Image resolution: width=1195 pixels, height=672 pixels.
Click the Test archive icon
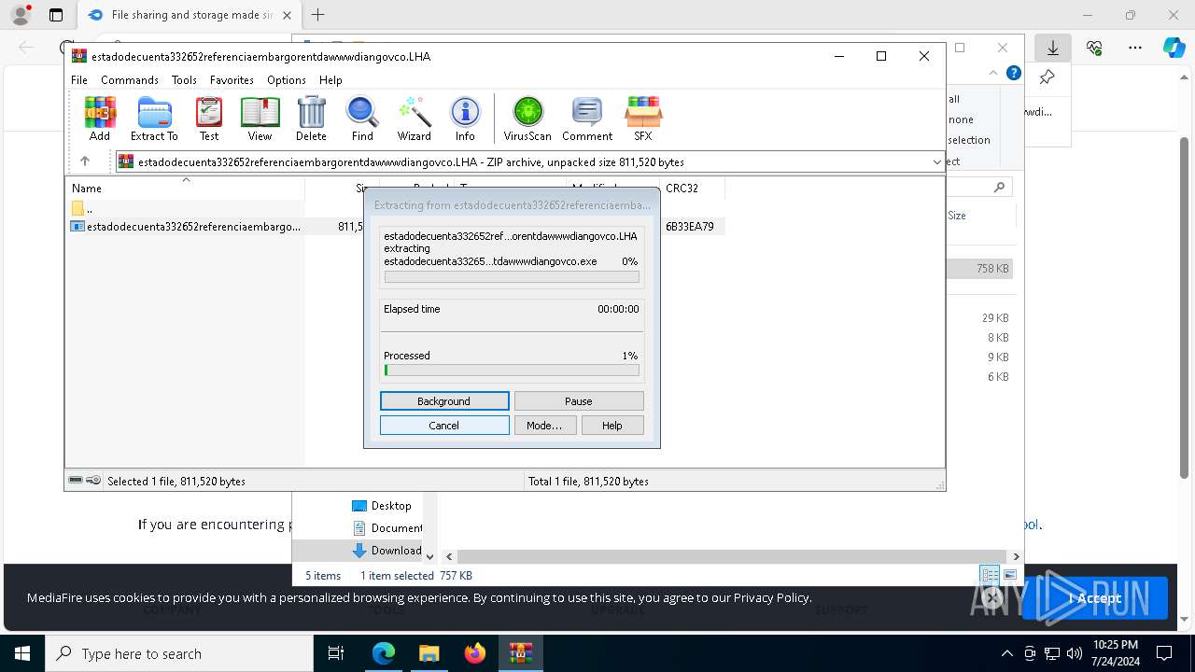209,119
